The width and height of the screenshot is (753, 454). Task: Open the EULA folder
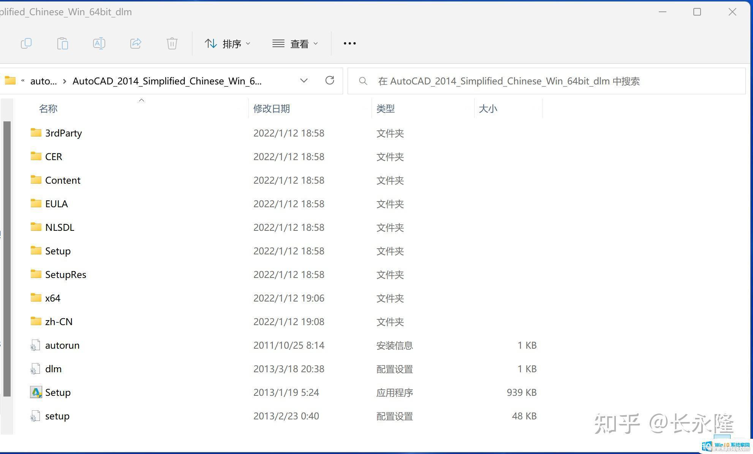(55, 203)
